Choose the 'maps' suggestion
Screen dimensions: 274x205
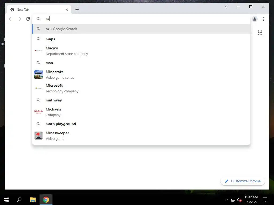tap(141, 39)
